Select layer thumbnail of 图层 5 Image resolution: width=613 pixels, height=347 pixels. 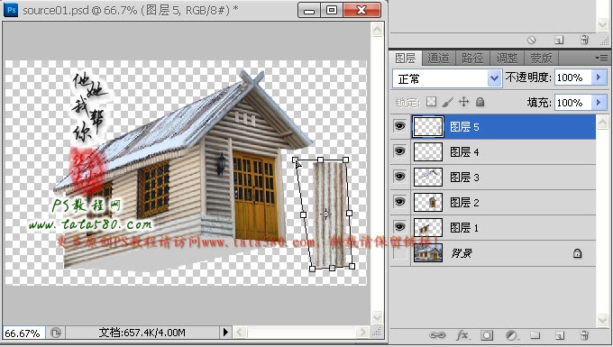point(428,126)
